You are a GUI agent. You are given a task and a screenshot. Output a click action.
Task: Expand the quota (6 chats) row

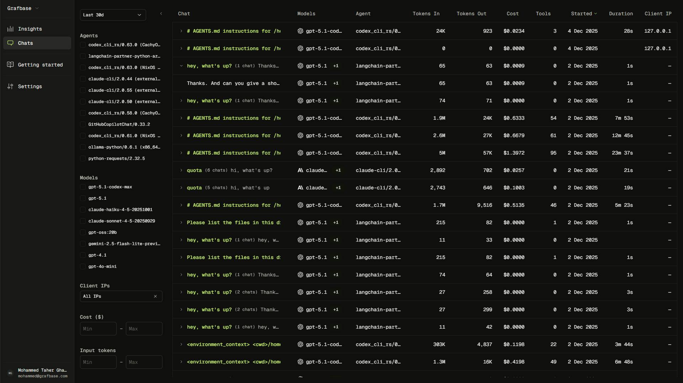[181, 170]
